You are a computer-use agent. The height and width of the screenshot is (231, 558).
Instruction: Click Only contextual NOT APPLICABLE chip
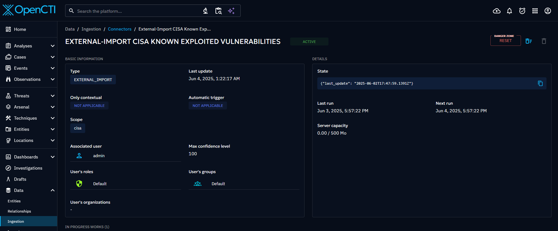pyautogui.click(x=89, y=106)
